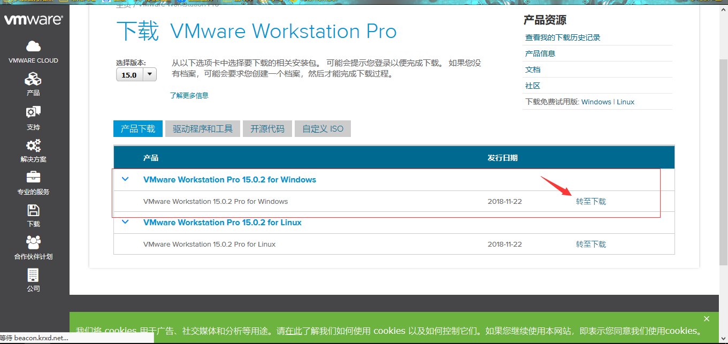The height and width of the screenshot is (344, 728).
Task: Click the VMware logo in sidebar
Action: tap(33, 20)
